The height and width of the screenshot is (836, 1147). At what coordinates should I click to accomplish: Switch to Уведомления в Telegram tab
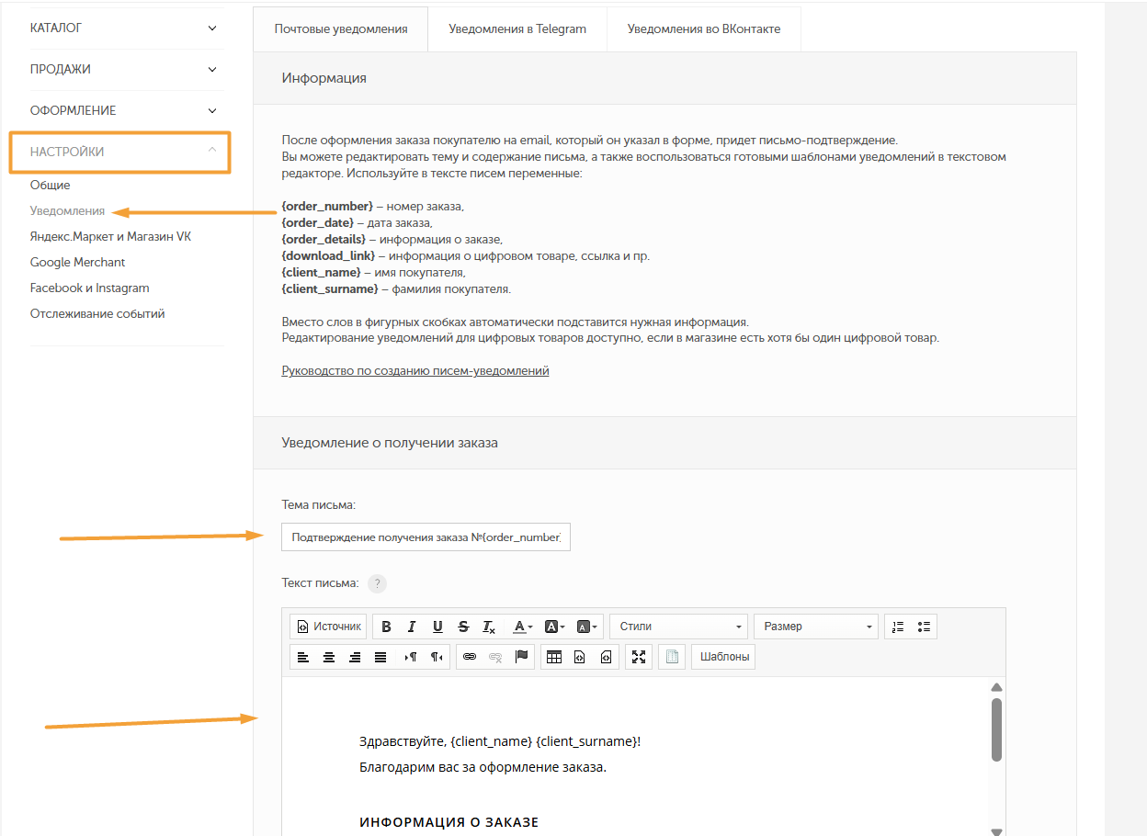coord(517,28)
